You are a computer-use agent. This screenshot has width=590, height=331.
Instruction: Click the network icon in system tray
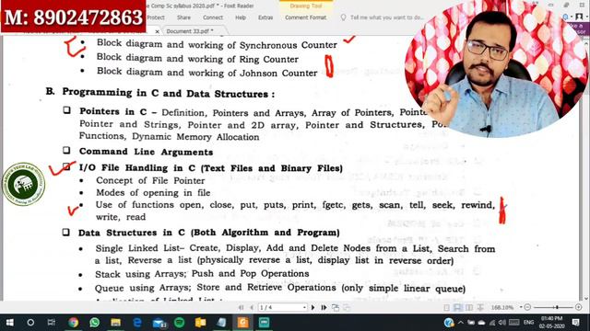pos(492,323)
